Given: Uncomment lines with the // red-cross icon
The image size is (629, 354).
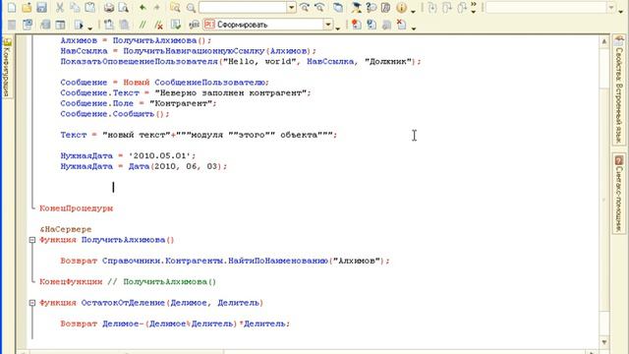Looking at the screenshot, I should point(159,25).
